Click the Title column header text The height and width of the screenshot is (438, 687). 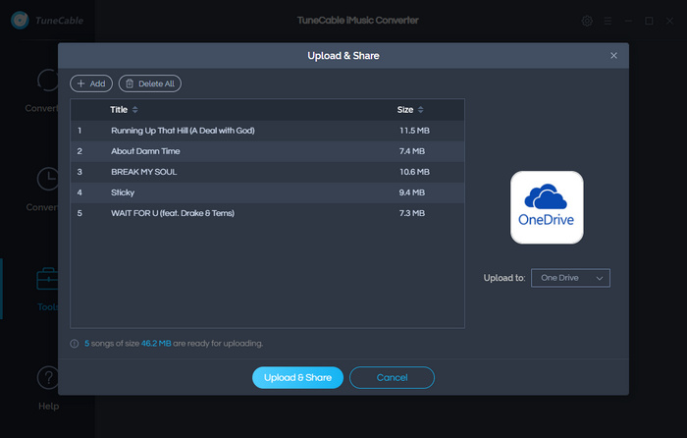pos(119,110)
